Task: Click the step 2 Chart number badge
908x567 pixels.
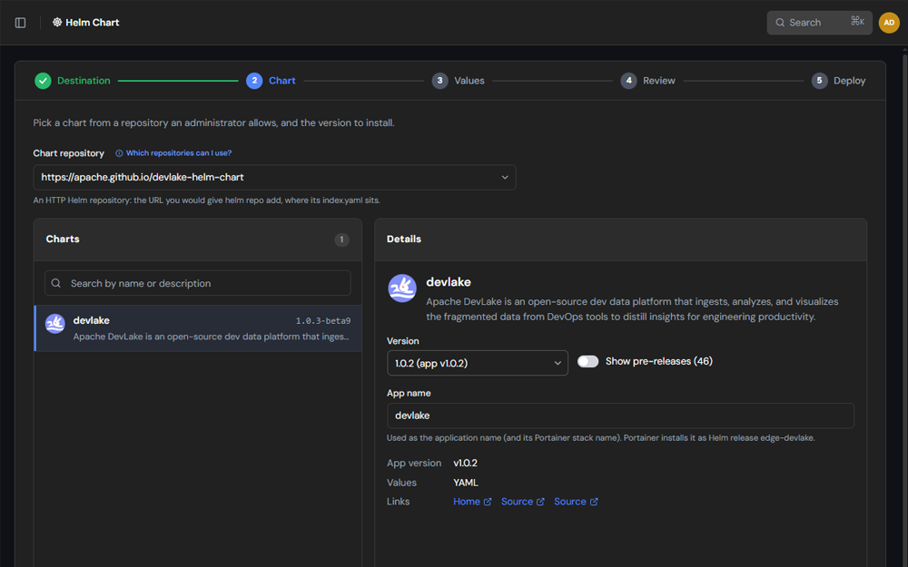Action: (x=254, y=81)
